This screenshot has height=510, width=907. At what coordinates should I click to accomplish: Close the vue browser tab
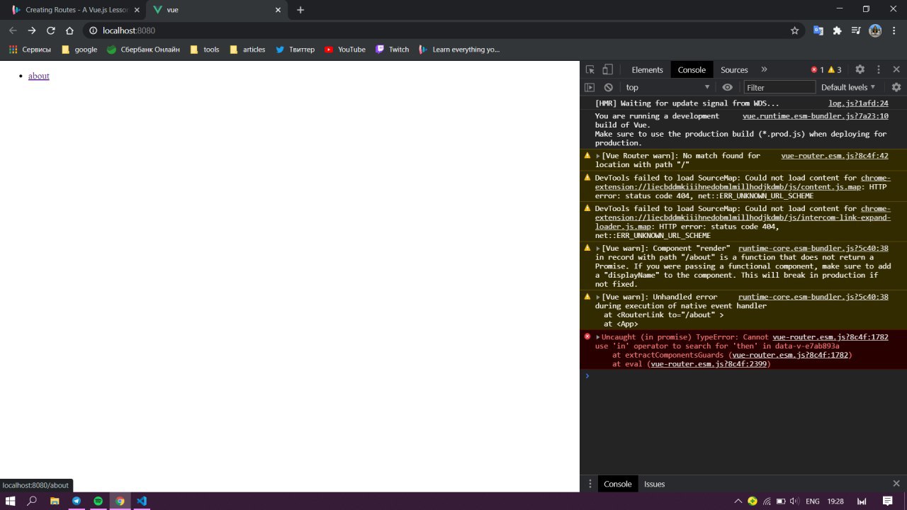(278, 10)
